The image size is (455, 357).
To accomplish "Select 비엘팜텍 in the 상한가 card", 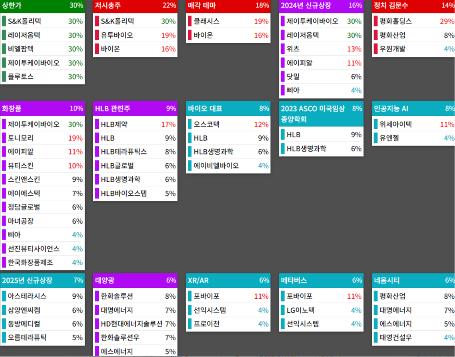I will [42, 49].
